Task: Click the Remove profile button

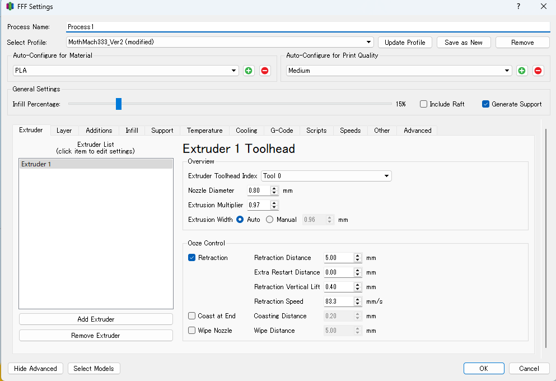Action: (522, 42)
